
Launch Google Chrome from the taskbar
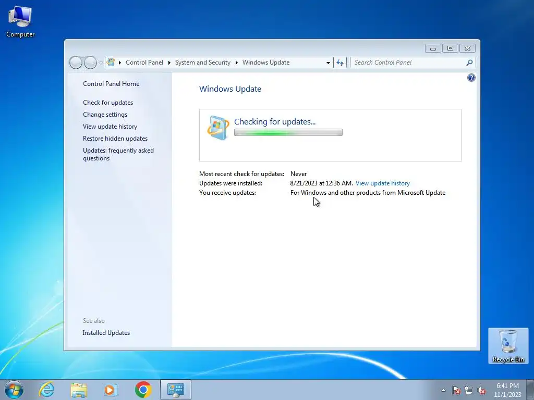tap(143, 390)
